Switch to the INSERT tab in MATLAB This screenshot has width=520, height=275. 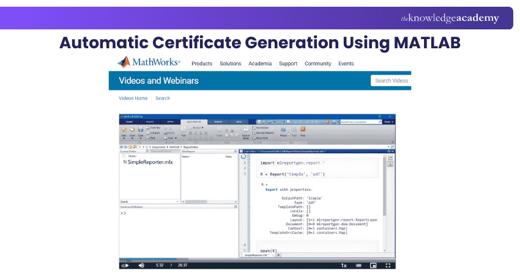(x=218, y=122)
